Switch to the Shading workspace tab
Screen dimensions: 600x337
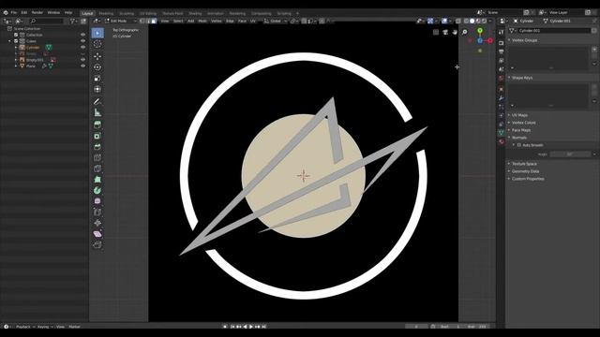coord(195,13)
